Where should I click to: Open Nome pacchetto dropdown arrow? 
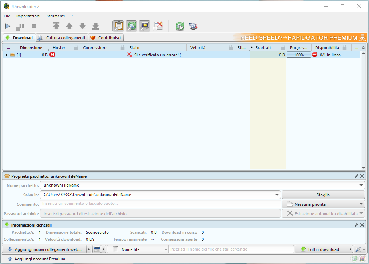(361, 185)
